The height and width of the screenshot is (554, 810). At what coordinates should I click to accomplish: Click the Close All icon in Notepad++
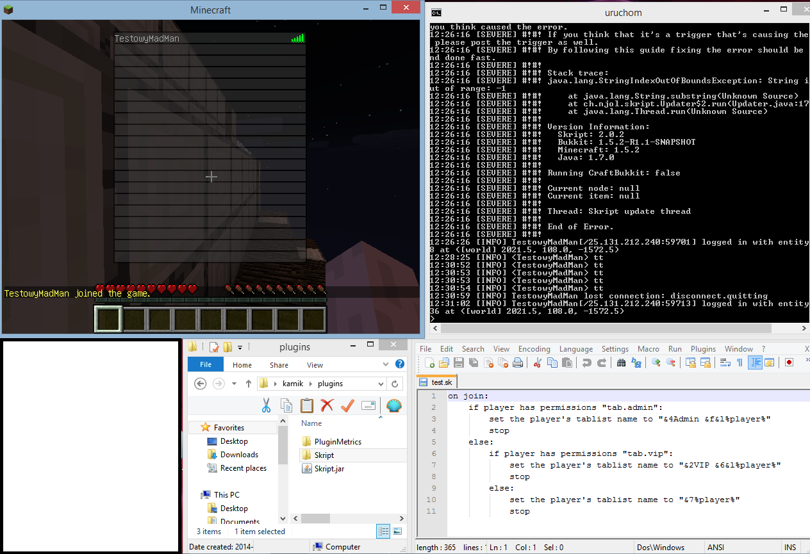click(503, 363)
